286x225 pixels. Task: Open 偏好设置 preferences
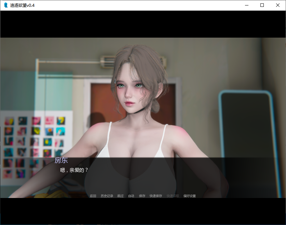190,196
